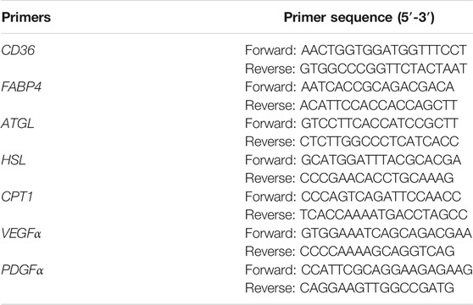The width and height of the screenshot is (473, 305).
Task: Select the FABP4 gene name
Action: 21,86
